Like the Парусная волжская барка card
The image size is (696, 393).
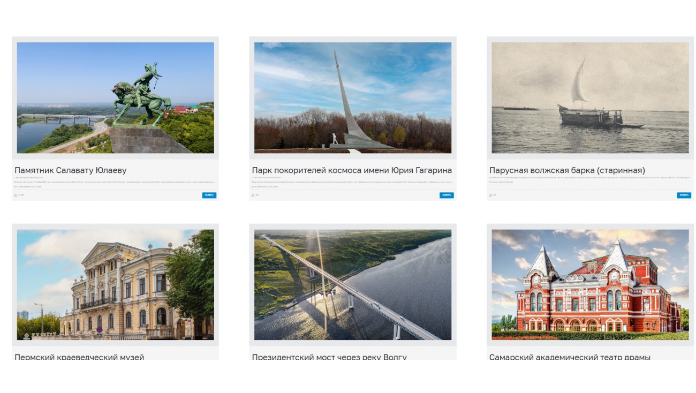tap(491, 195)
